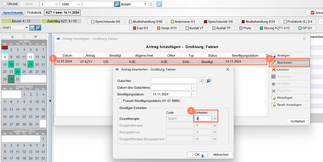
Task: Click the Sitzung KZT1 4/12 button
Action: [275, 28]
